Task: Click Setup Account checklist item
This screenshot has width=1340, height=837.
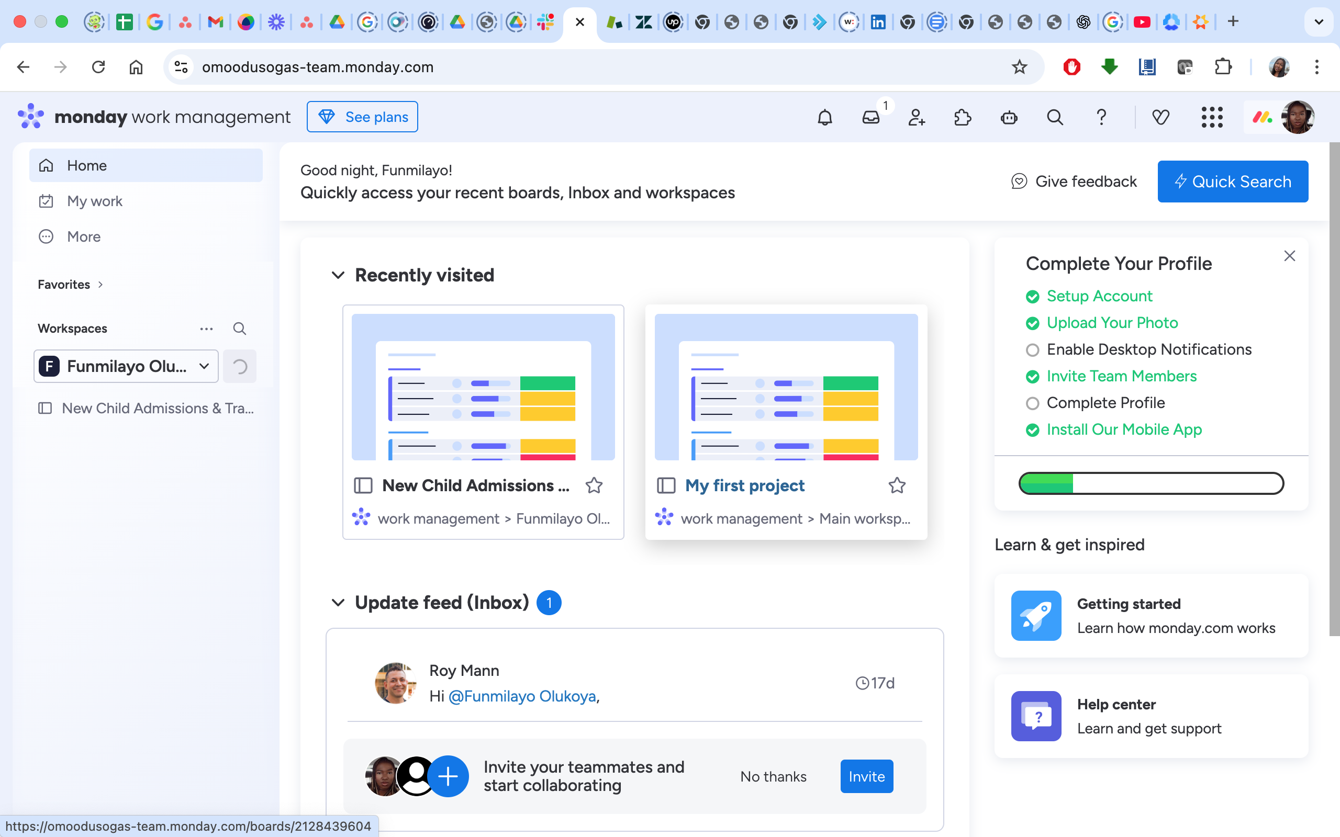Action: (1099, 296)
